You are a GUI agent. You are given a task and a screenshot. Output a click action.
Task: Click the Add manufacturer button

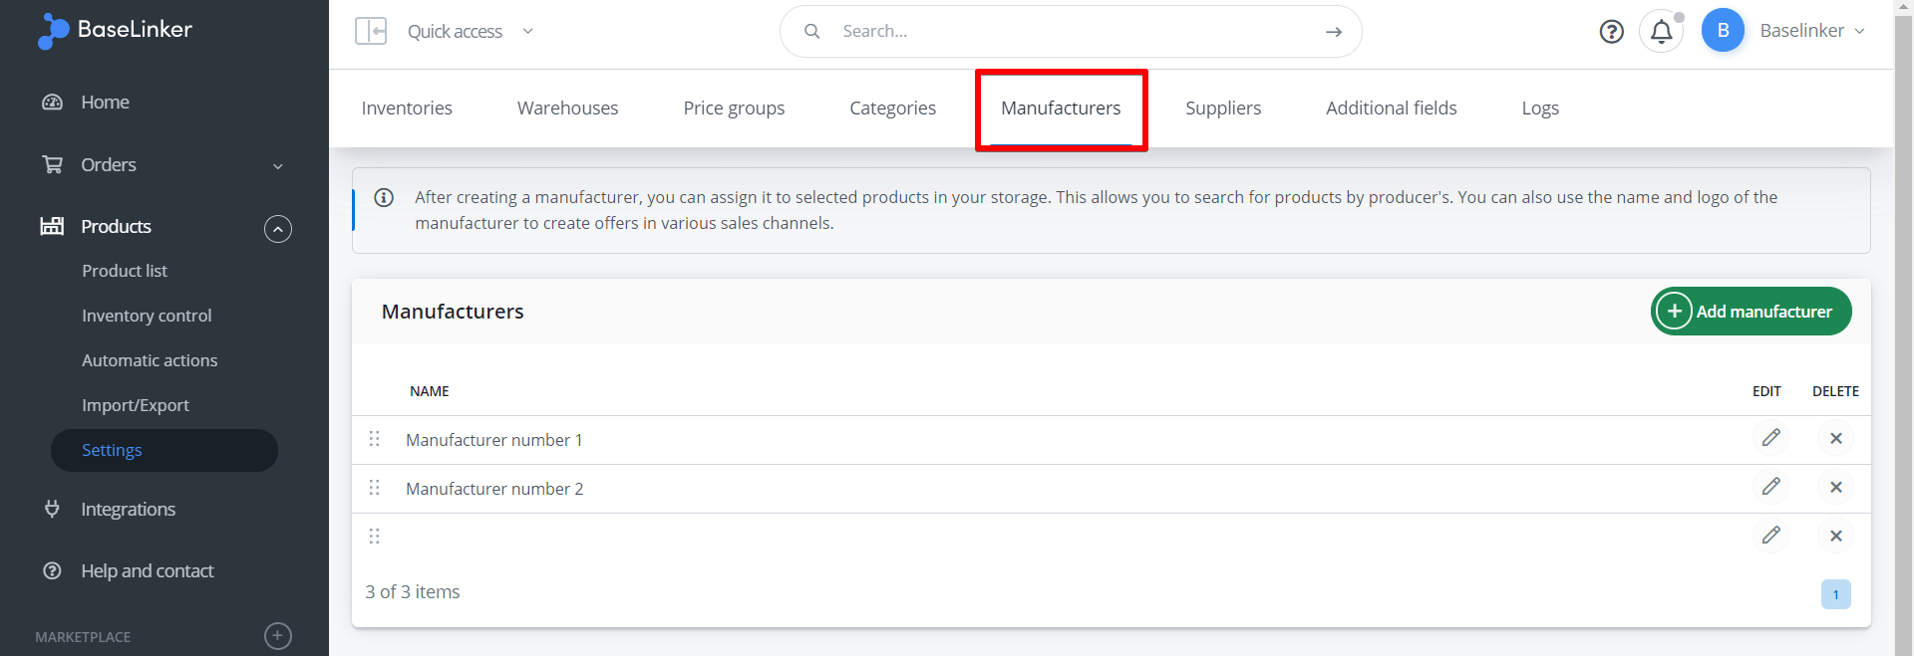point(1751,312)
